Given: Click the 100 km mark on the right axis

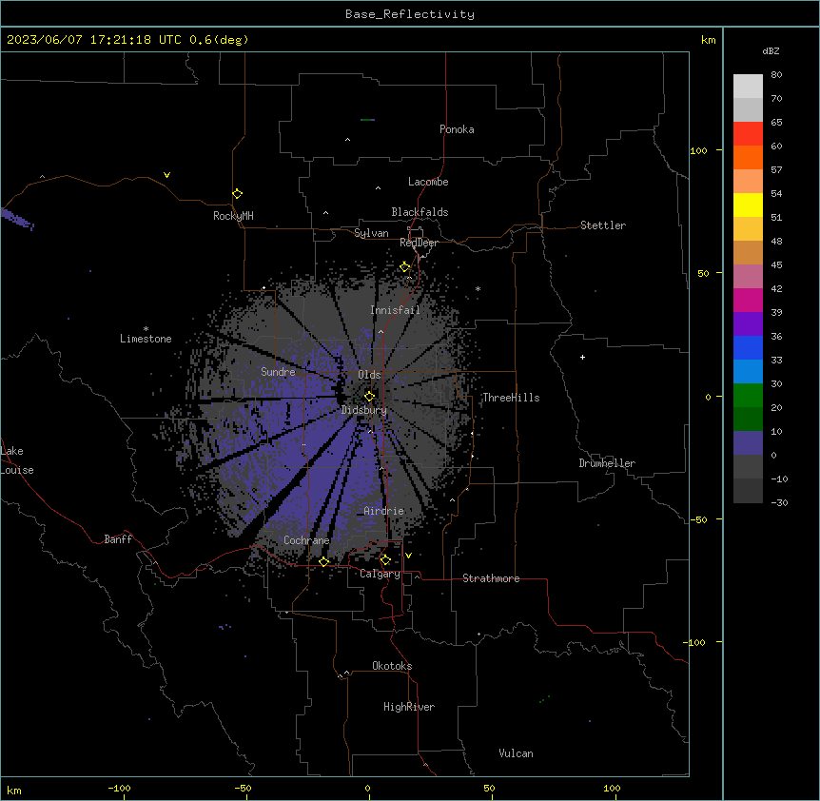Looking at the screenshot, I should coord(698,150).
